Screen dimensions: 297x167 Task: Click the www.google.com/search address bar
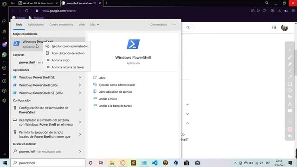tap(59, 11)
